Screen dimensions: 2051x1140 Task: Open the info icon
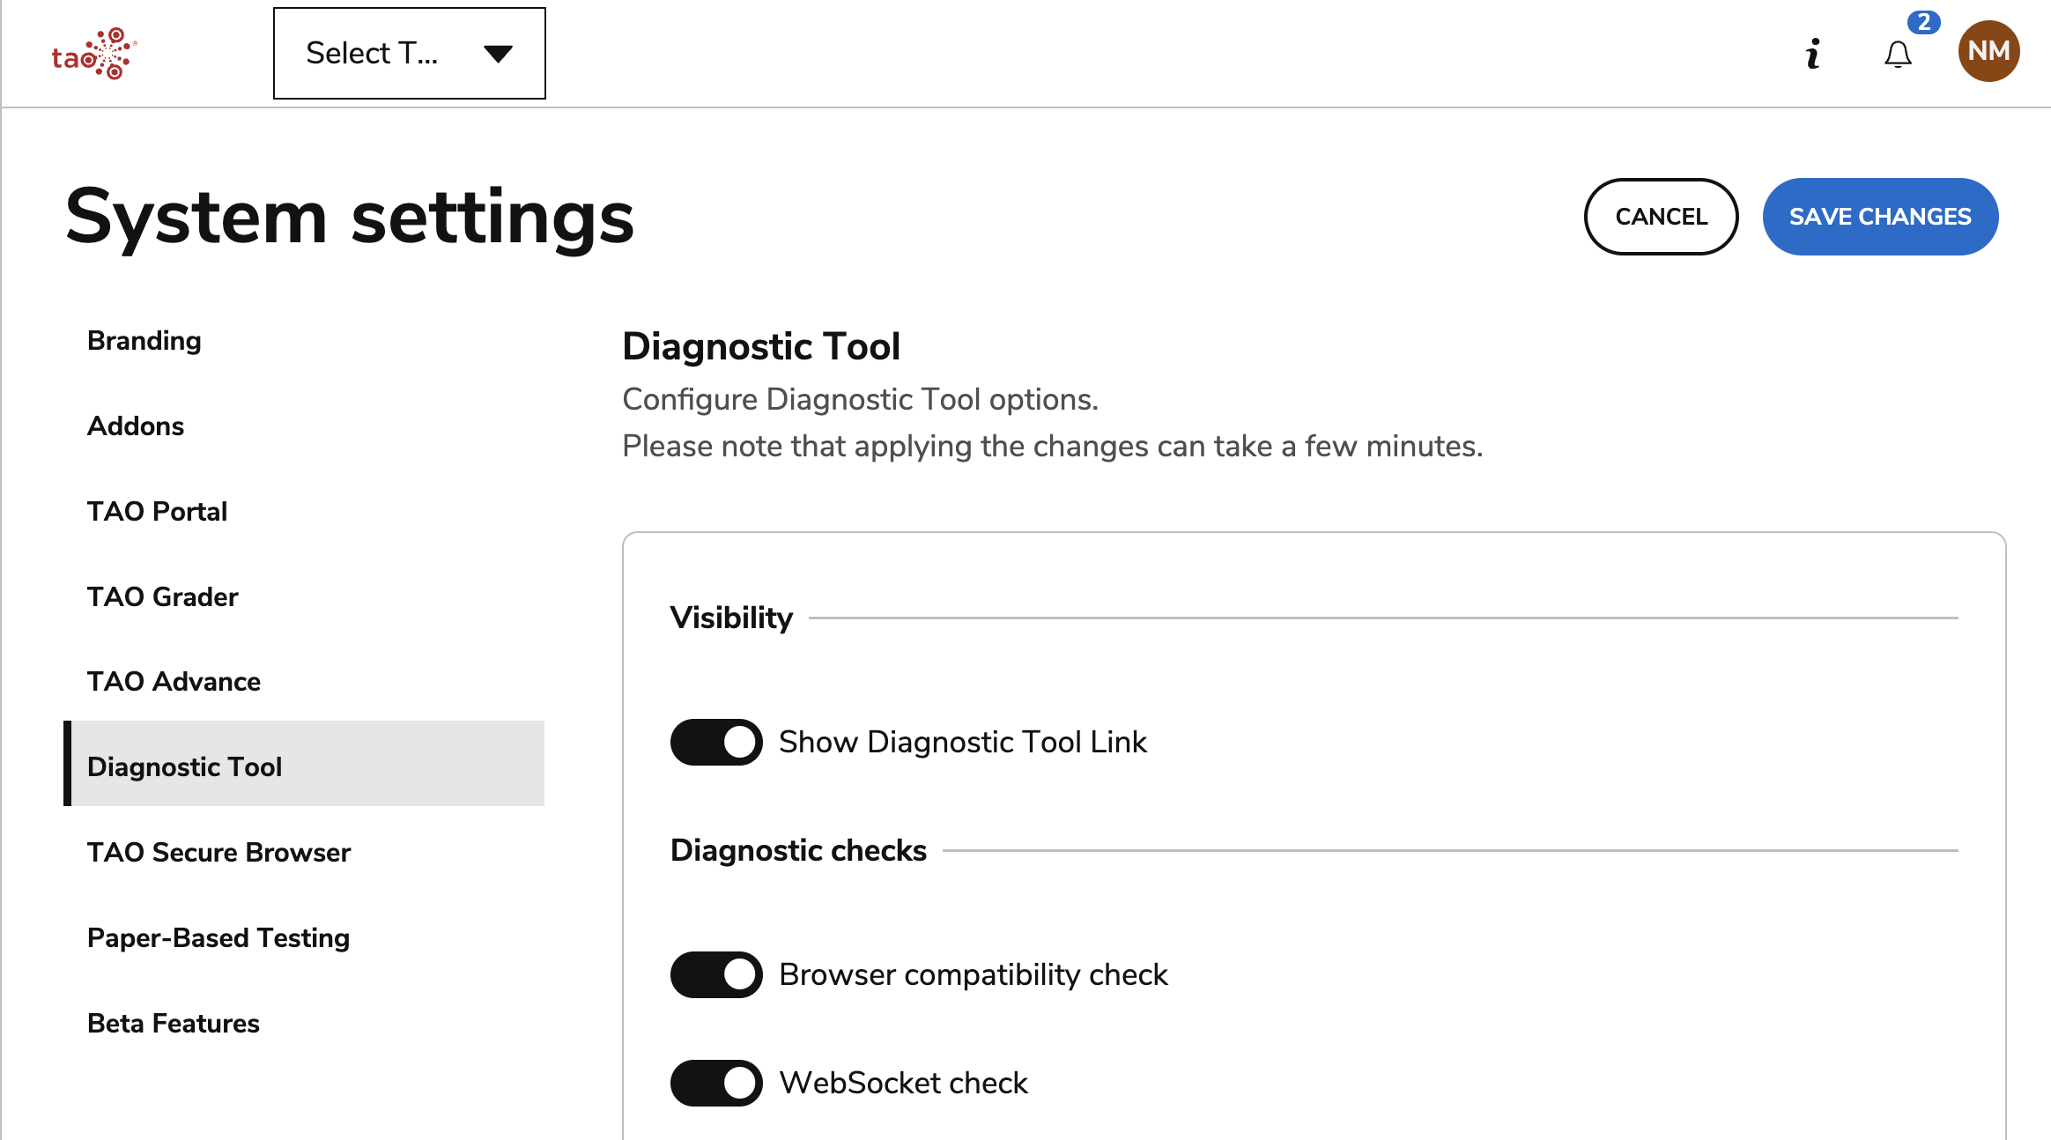(1812, 54)
